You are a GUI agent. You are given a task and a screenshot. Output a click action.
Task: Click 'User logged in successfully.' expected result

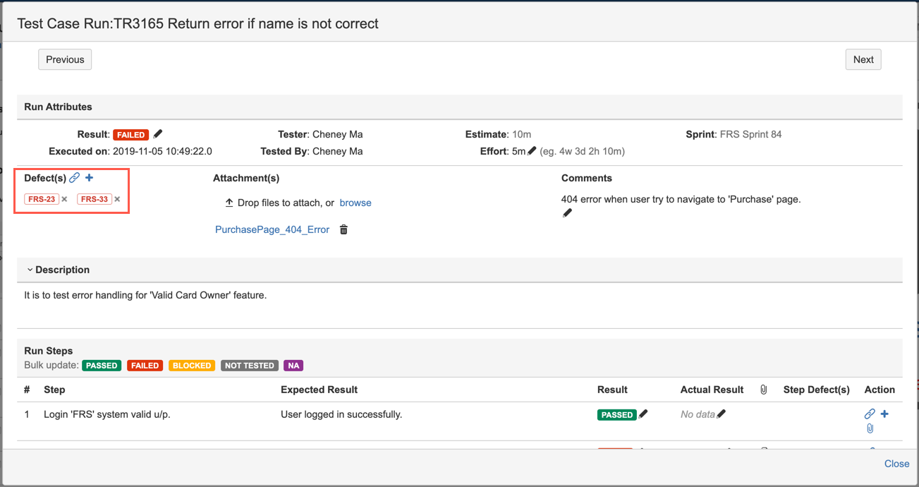coord(341,414)
